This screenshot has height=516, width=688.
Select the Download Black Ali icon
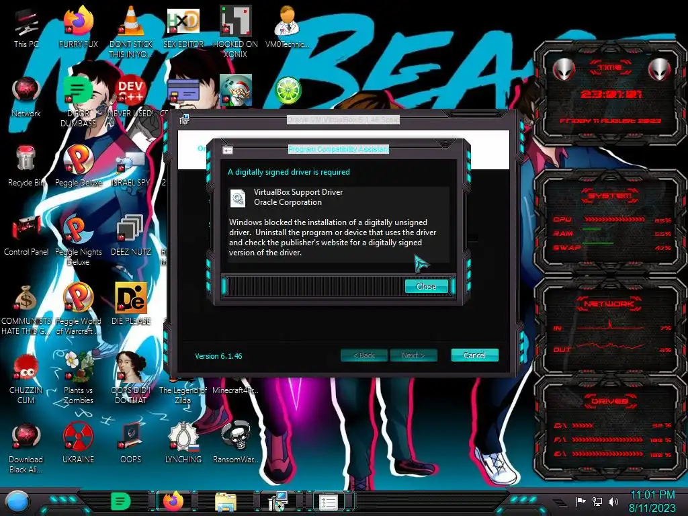tap(26, 448)
